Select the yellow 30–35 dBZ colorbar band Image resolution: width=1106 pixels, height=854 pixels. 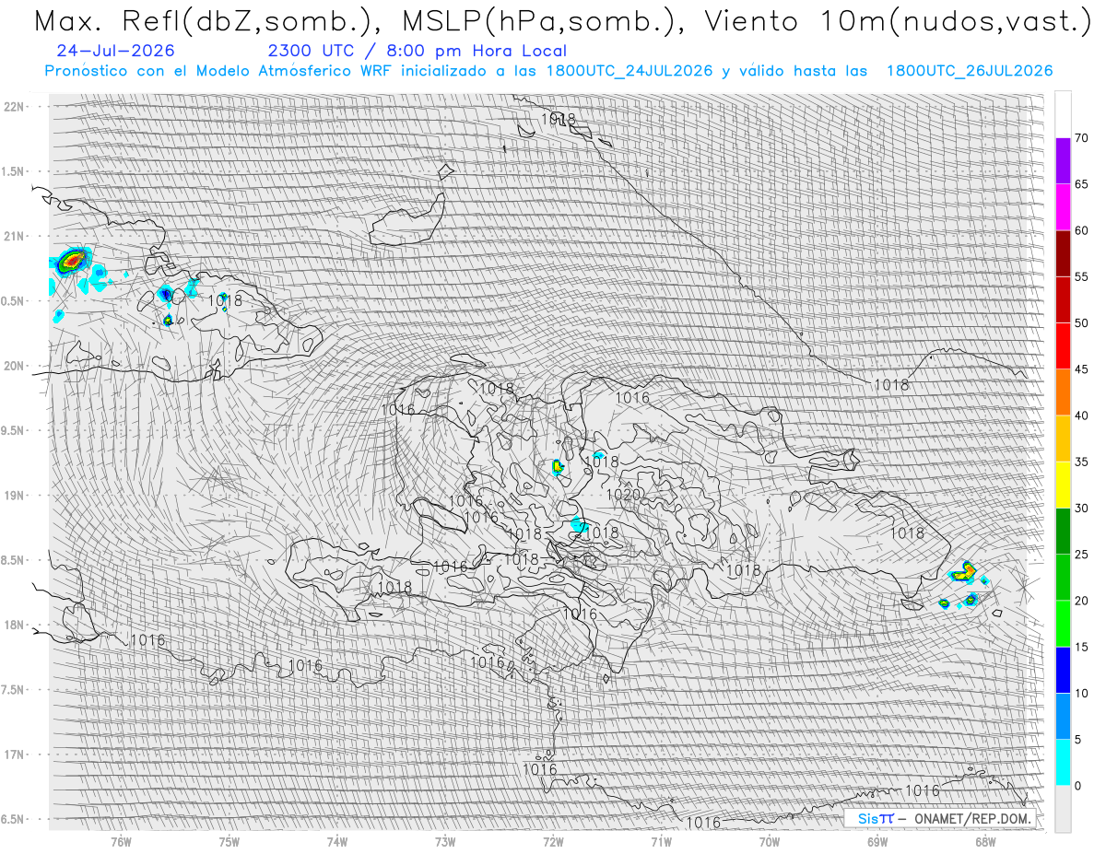pyautogui.click(x=1063, y=485)
